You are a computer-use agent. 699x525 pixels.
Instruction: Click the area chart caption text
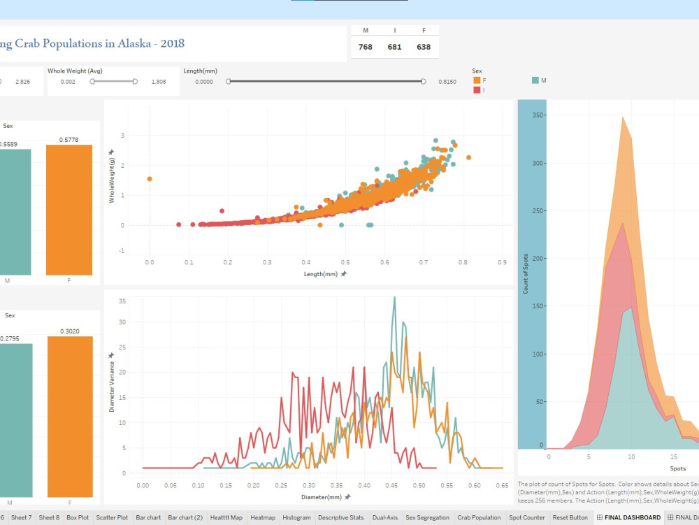(608, 492)
